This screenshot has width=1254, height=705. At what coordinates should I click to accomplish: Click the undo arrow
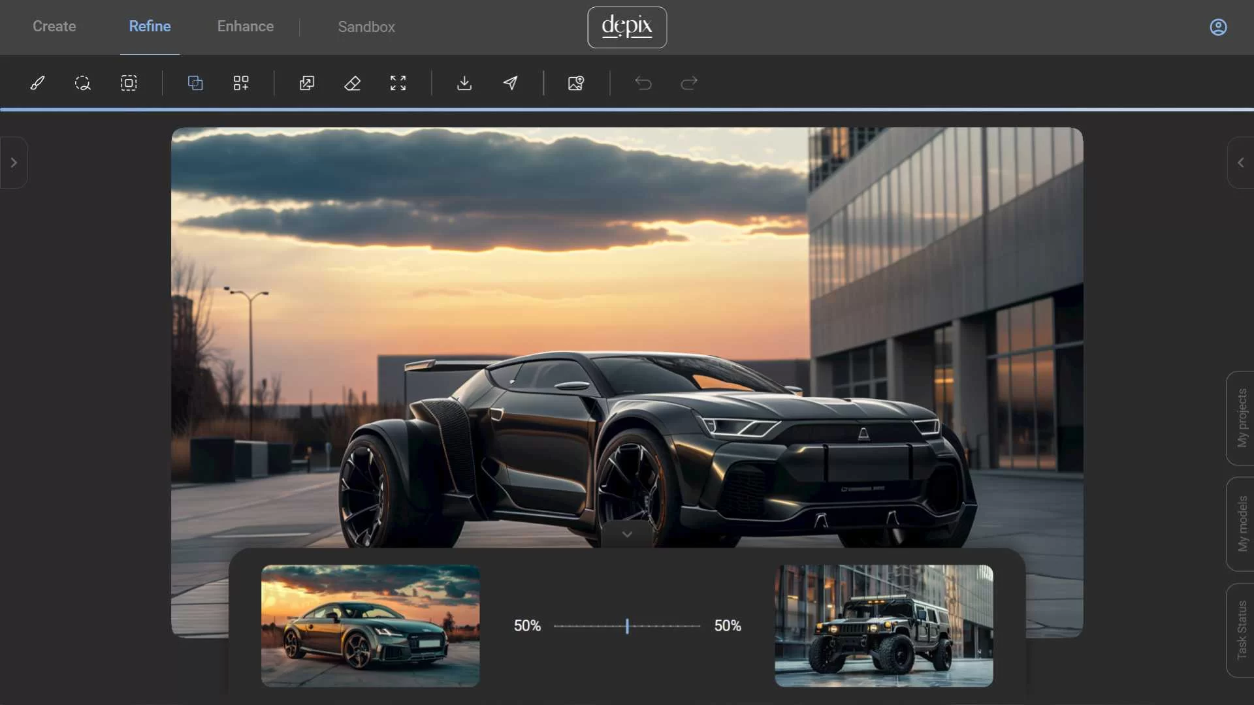tap(643, 83)
